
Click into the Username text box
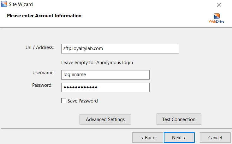105,75
